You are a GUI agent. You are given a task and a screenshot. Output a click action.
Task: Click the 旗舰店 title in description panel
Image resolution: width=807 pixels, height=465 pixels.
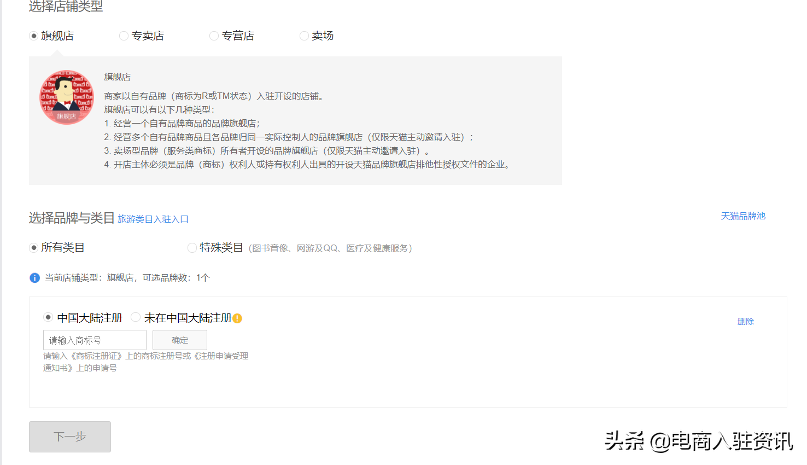[x=118, y=77]
